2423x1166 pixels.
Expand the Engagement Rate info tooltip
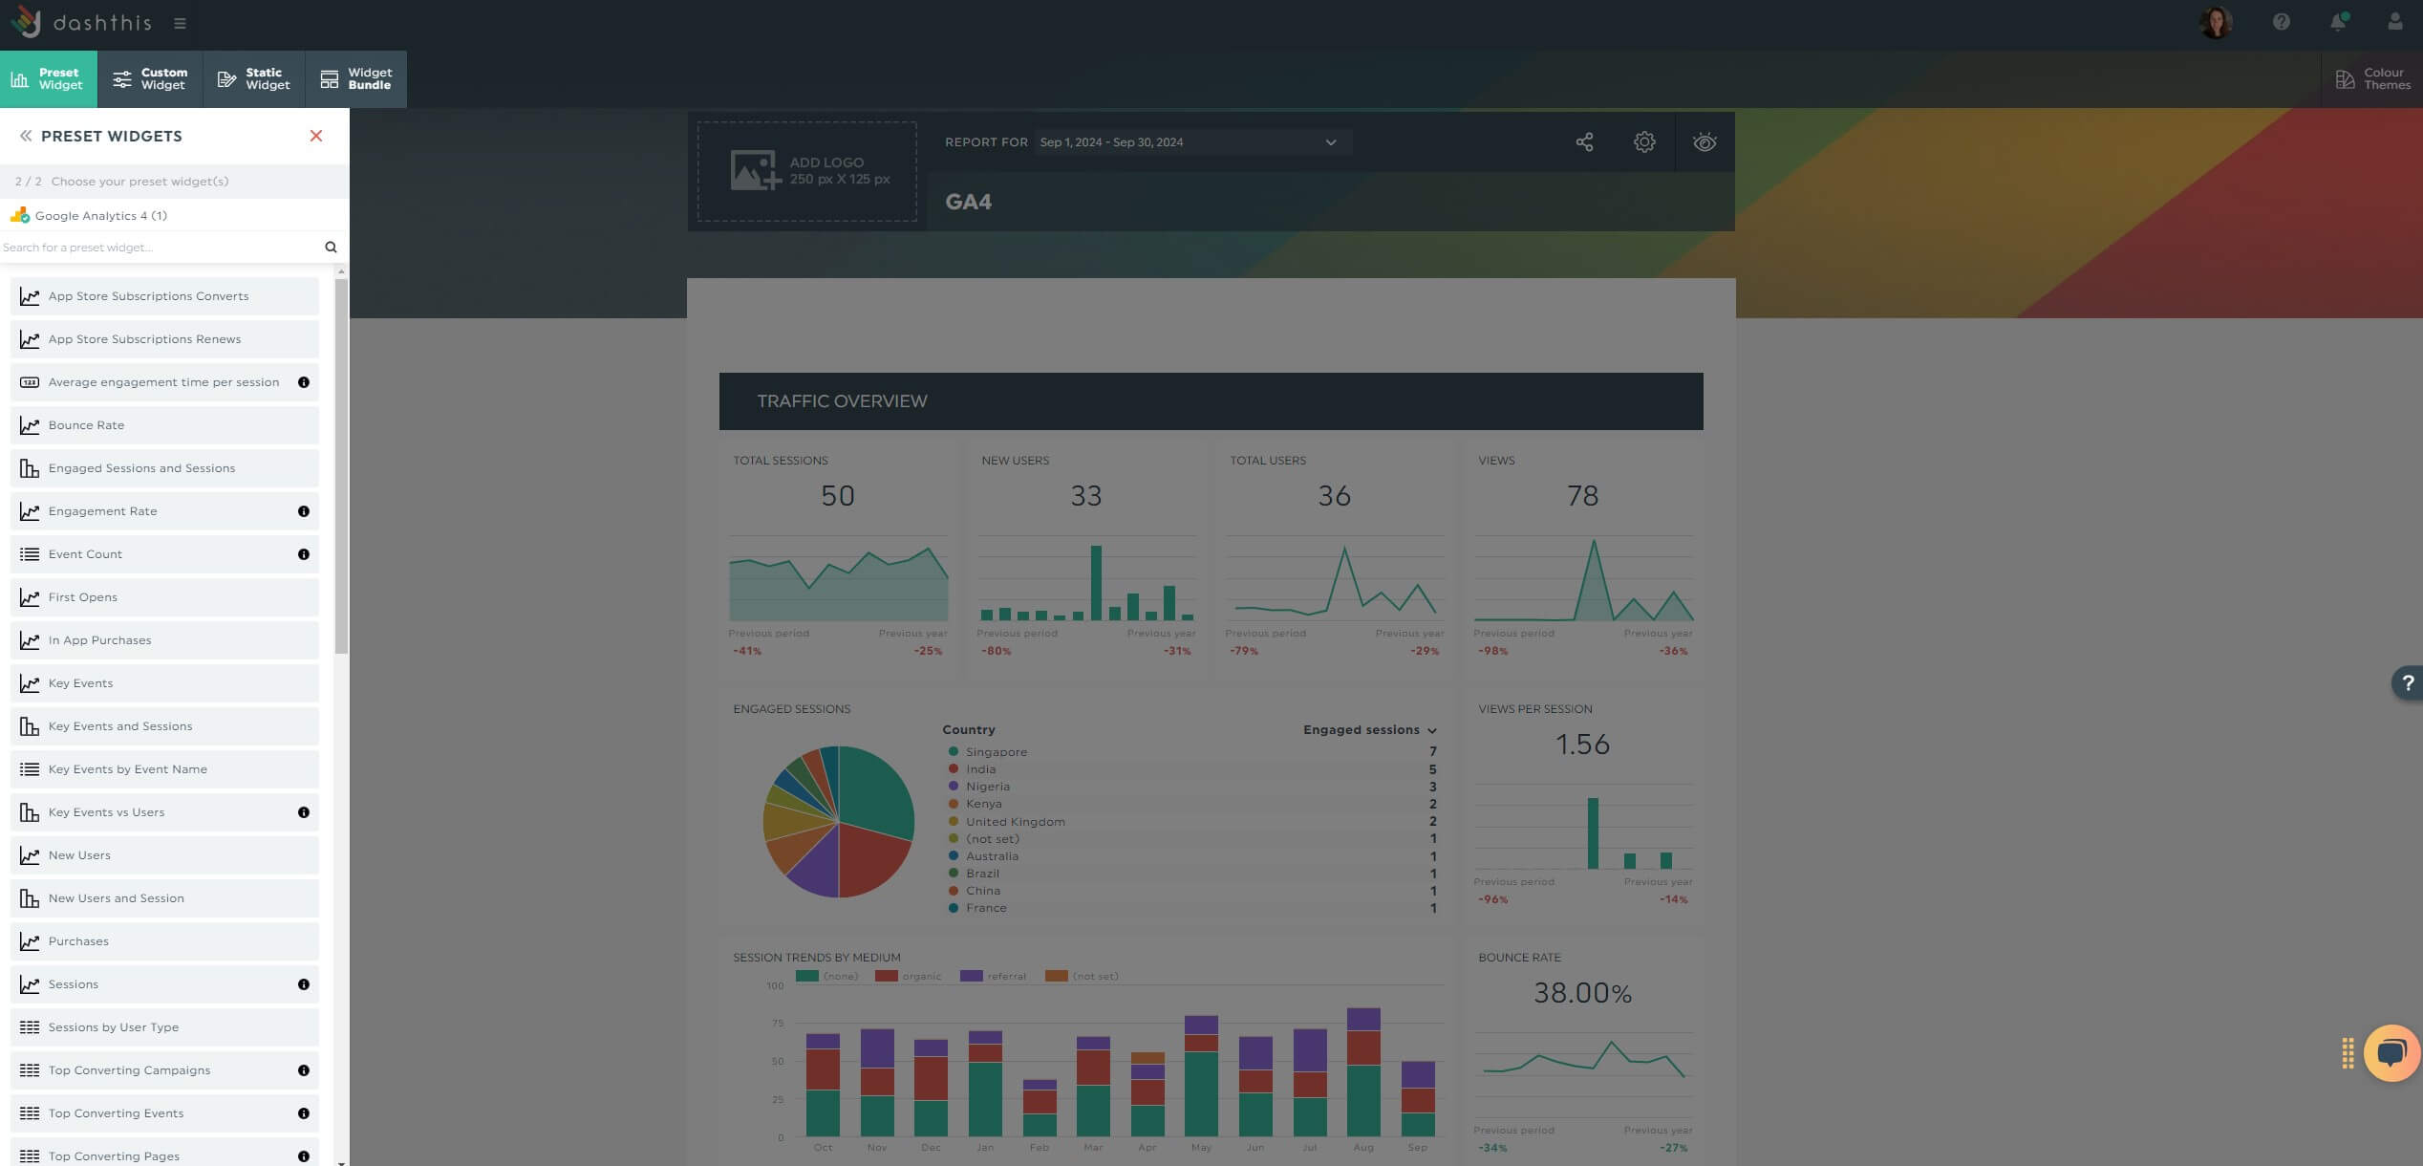[x=303, y=510]
